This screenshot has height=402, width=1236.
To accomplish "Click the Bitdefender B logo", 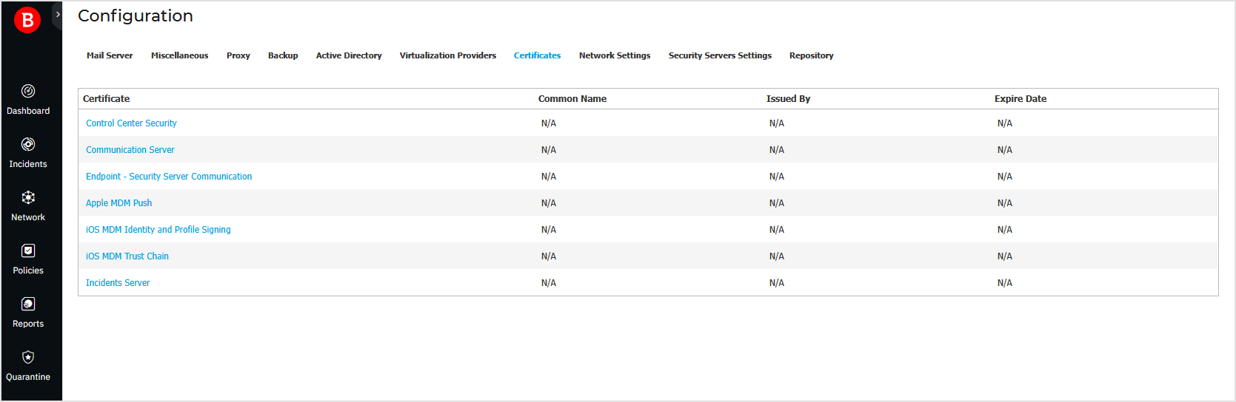I will (x=27, y=20).
